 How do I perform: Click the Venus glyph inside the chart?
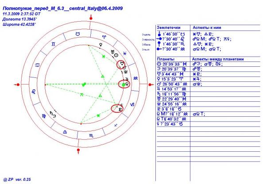(x=101, y=45)
